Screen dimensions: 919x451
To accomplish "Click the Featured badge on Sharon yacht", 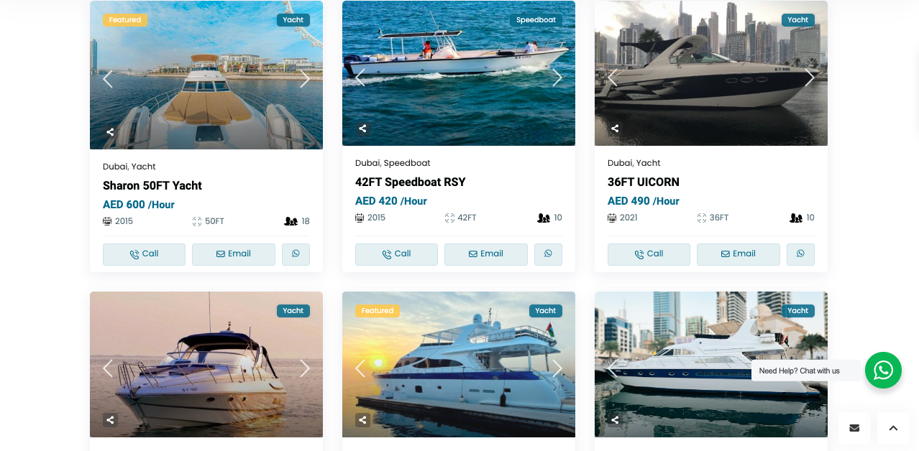I will click(125, 20).
